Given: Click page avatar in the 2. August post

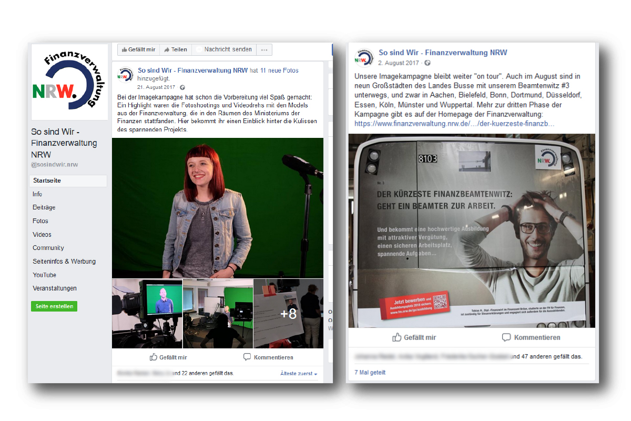Looking at the screenshot, I should pyautogui.click(x=364, y=57).
